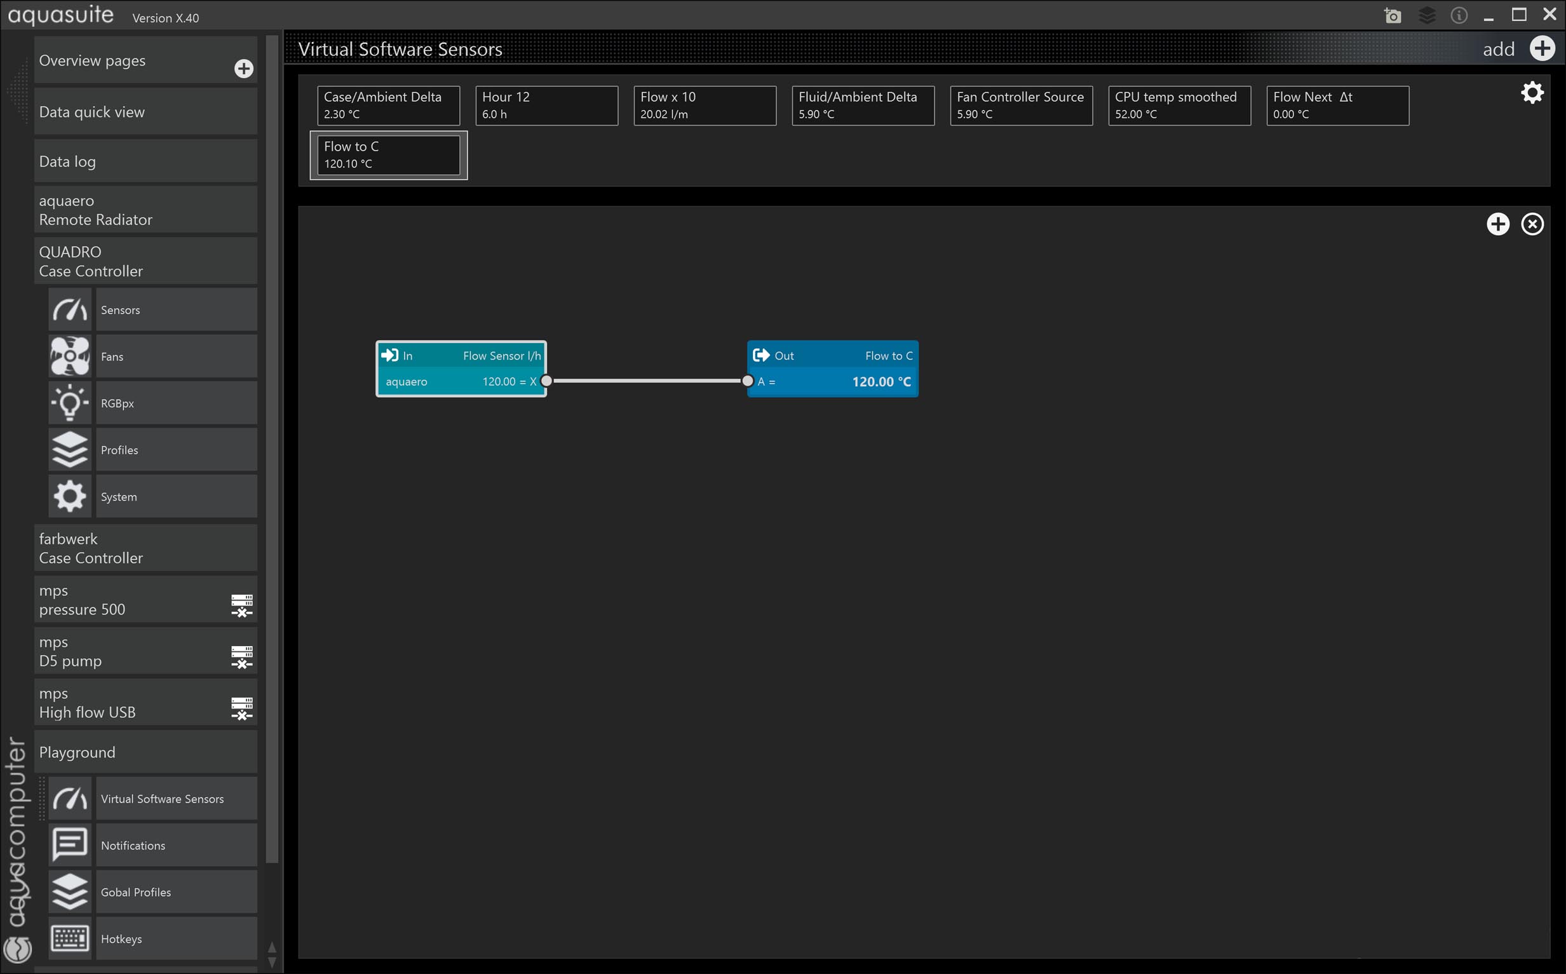1566x974 pixels.
Task: Select Fluid/Ambient Delta sensor tile
Action: 863,105
